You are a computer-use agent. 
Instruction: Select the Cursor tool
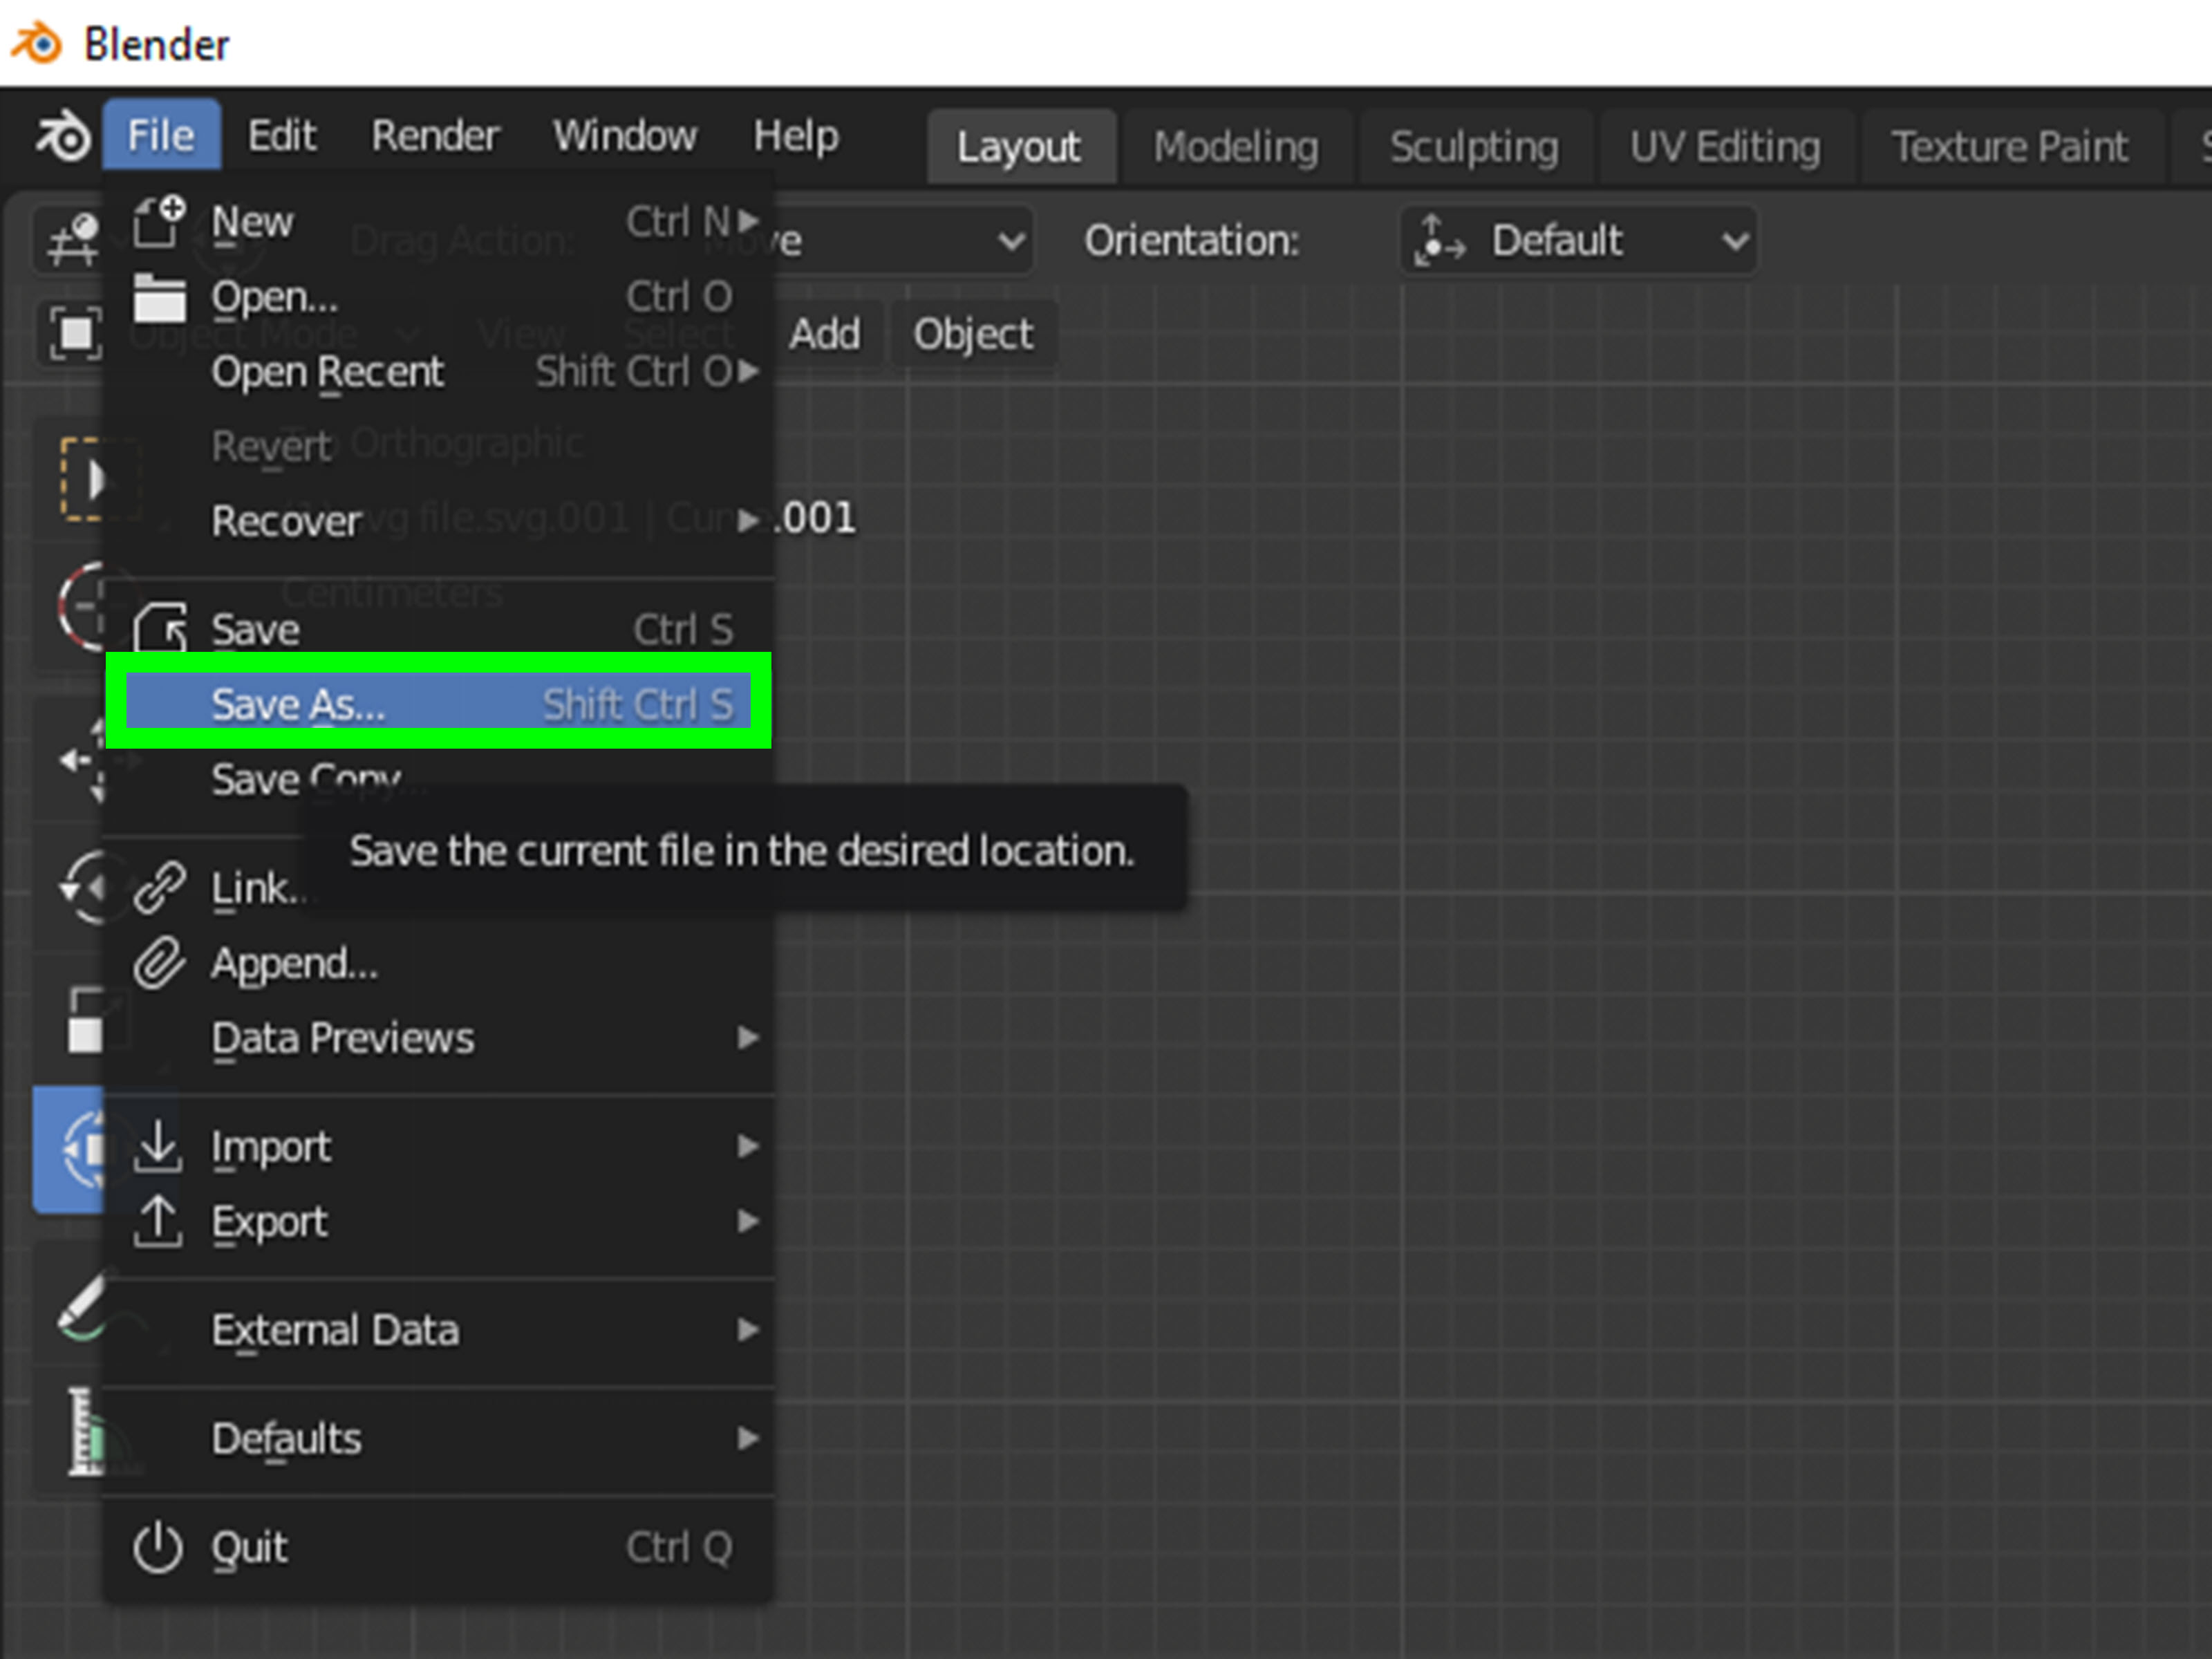click(x=80, y=607)
